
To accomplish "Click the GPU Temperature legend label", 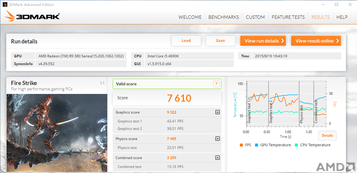I will click(276, 145).
